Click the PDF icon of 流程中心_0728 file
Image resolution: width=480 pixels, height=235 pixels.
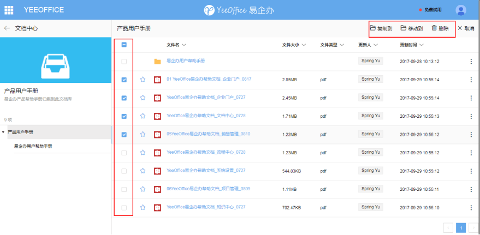(x=158, y=153)
